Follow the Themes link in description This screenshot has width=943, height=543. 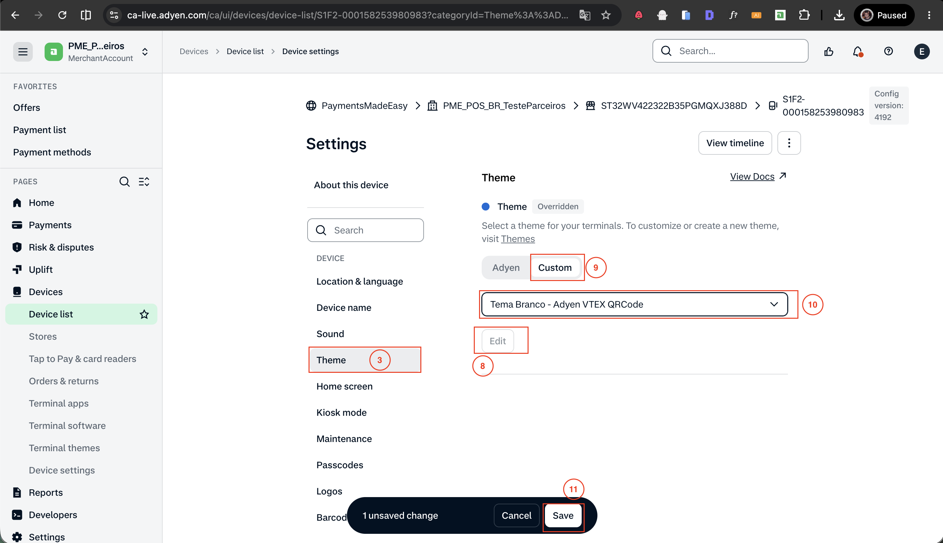point(517,239)
